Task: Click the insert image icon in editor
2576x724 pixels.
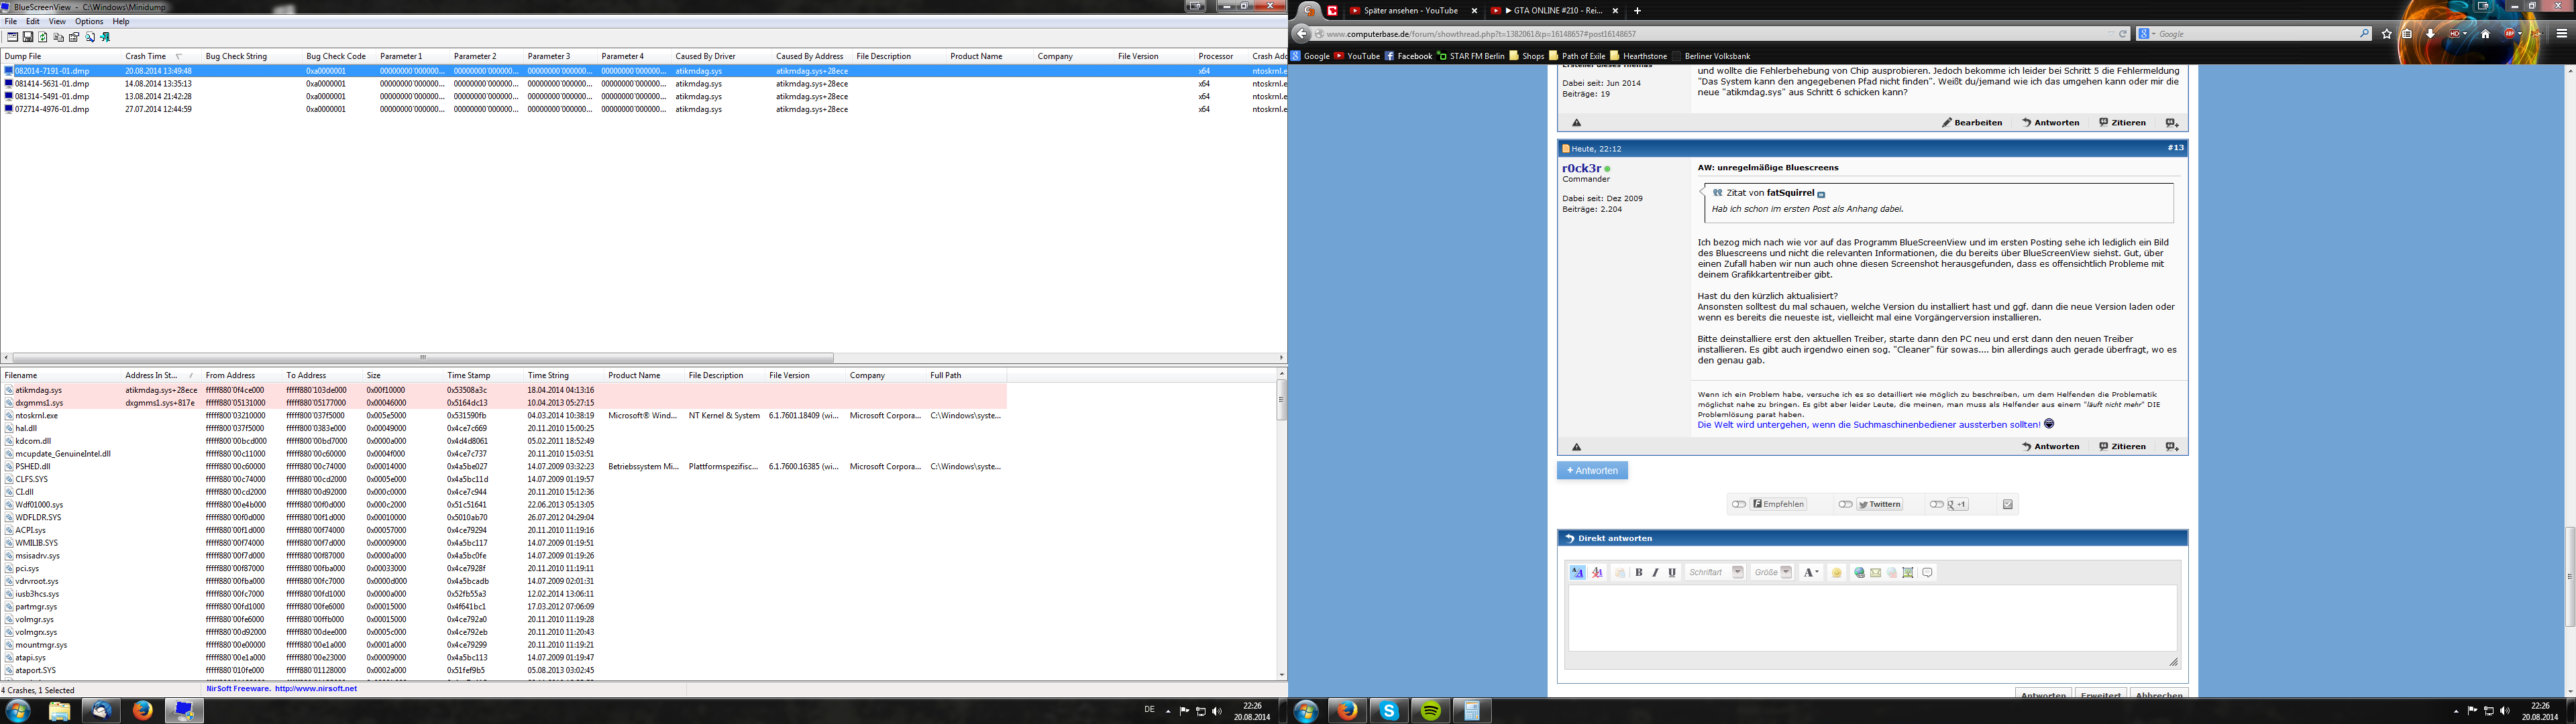Action: point(1908,573)
